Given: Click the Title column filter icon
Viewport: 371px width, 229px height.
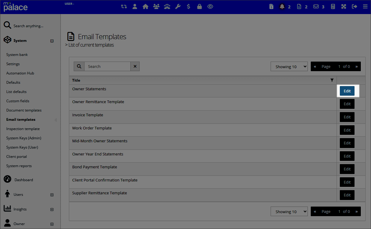Looking at the screenshot, I should 332,80.
